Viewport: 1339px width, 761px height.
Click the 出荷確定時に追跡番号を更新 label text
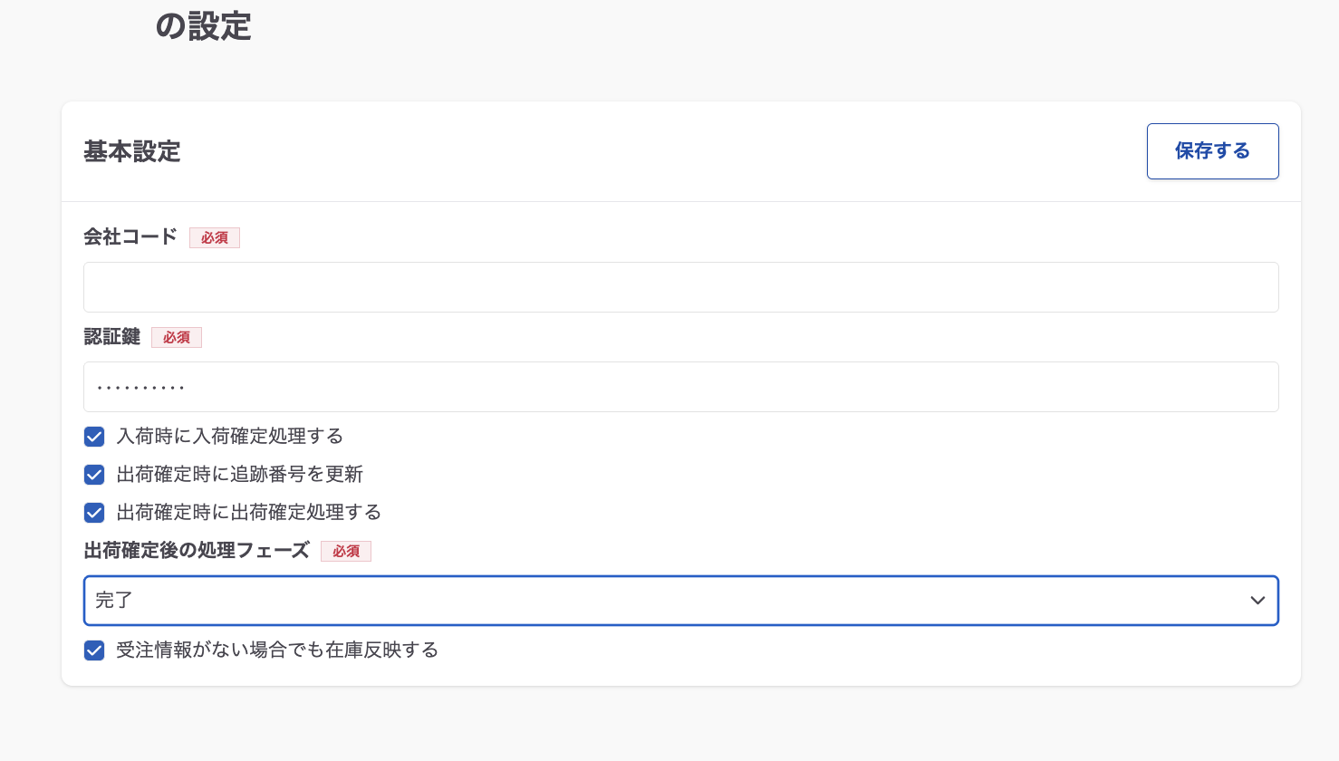(x=240, y=475)
